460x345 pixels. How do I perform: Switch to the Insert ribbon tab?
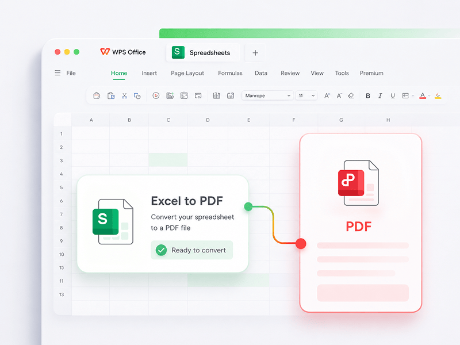(x=149, y=73)
